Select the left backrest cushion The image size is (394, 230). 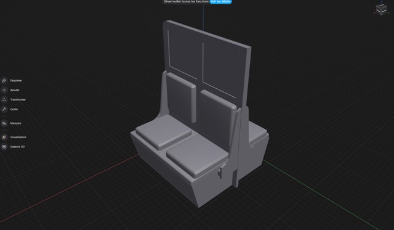182,97
